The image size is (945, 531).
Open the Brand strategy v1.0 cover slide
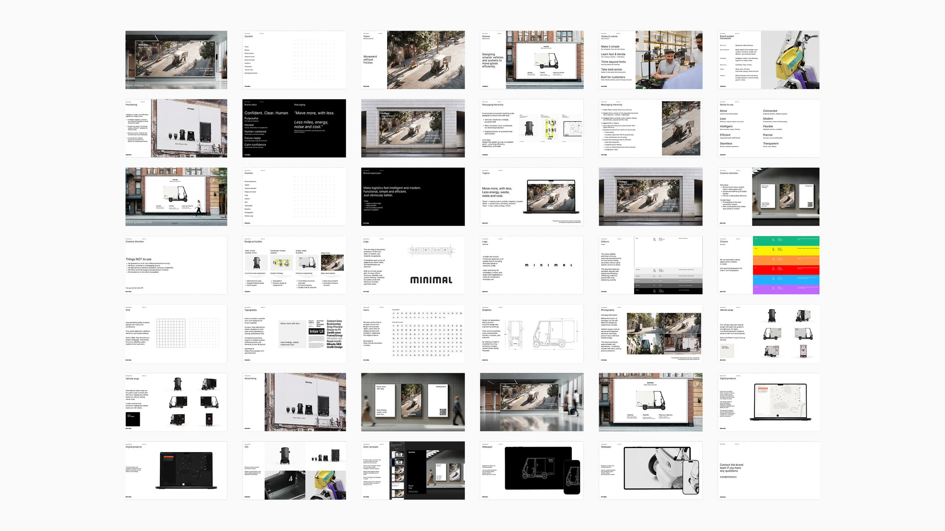pyautogui.click(x=176, y=60)
